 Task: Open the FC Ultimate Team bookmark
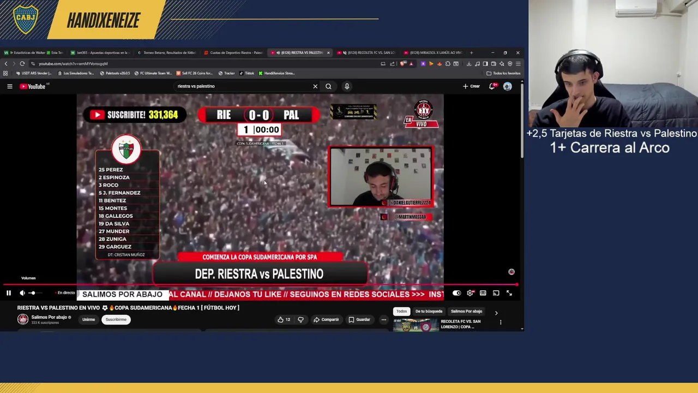[x=153, y=73]
